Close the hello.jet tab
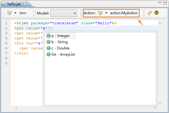The image size is (169, 113). pos(25,4)
